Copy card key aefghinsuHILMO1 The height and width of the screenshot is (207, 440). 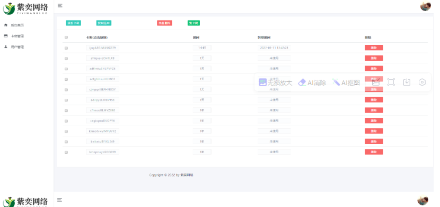[102, 79]
